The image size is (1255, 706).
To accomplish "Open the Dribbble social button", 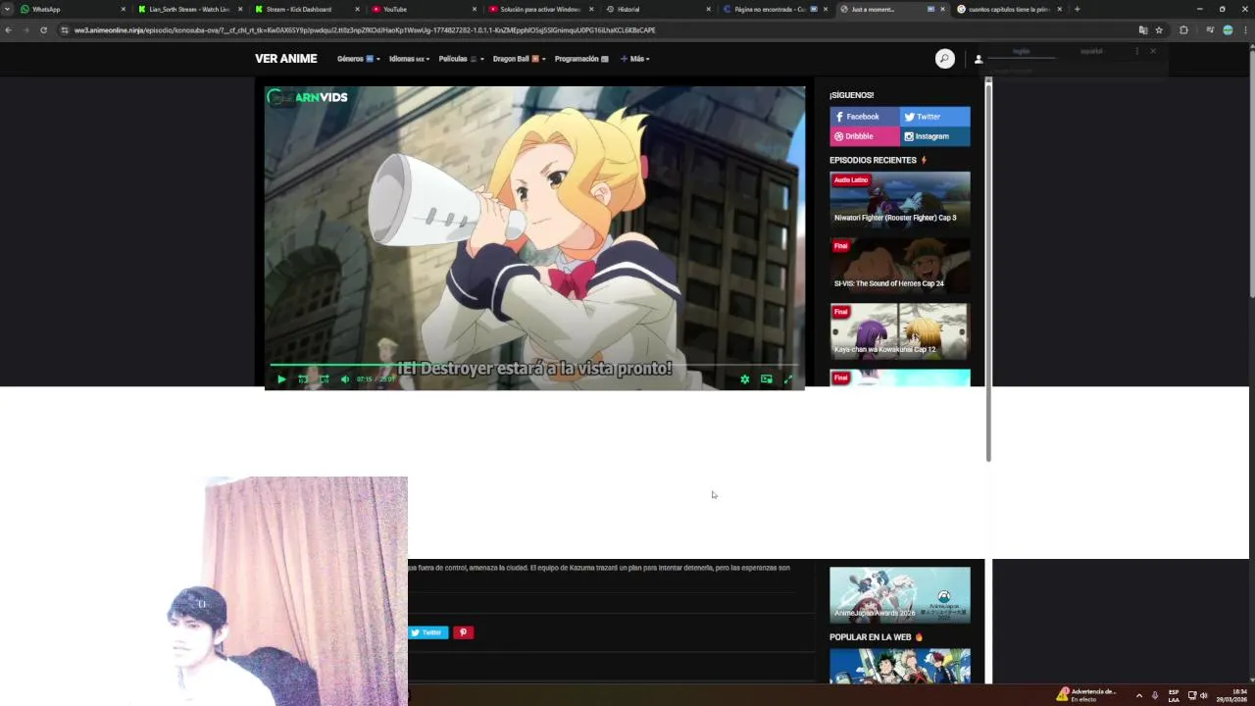I will (x=865, y=136).
